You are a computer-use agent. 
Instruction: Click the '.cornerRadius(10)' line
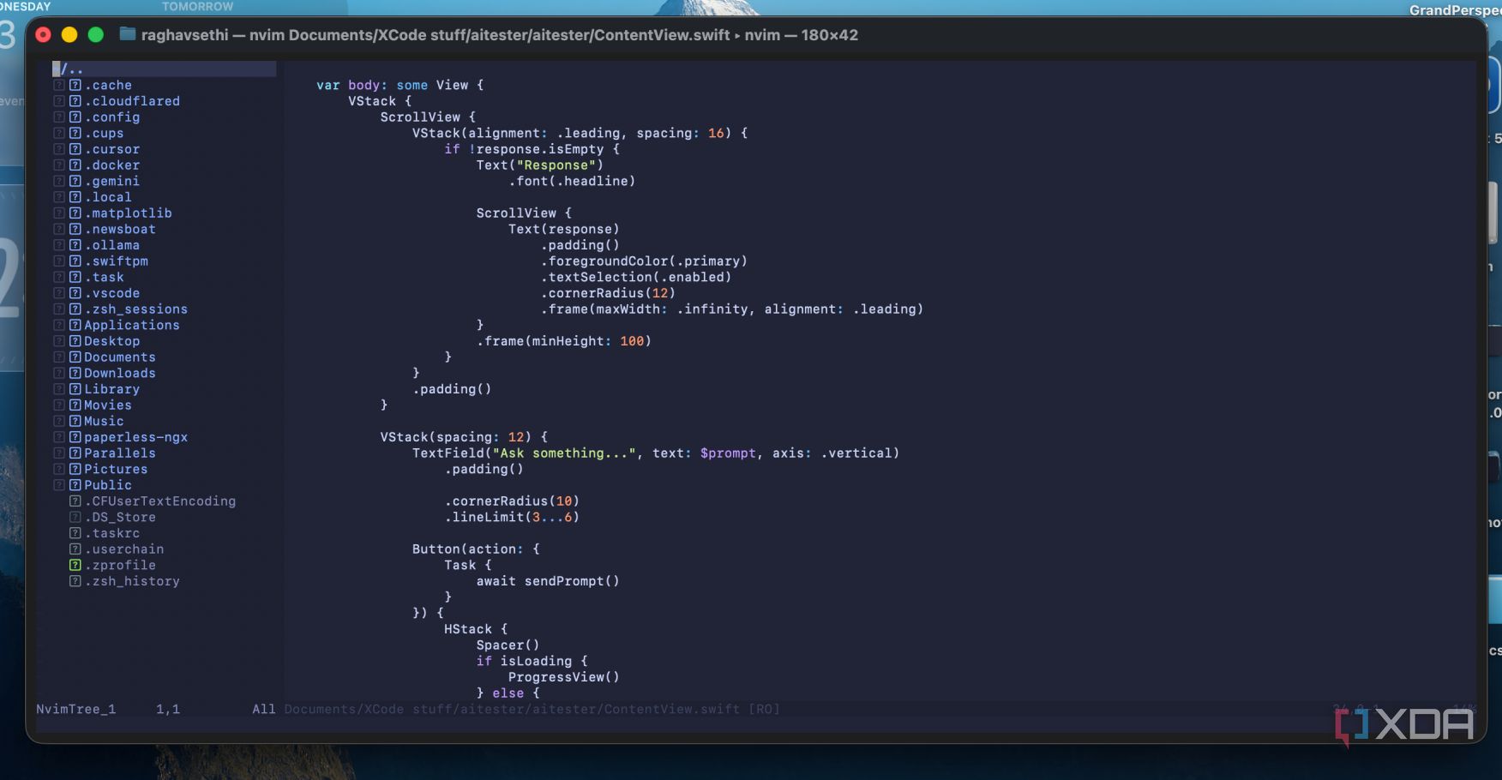tap(512, 501)
